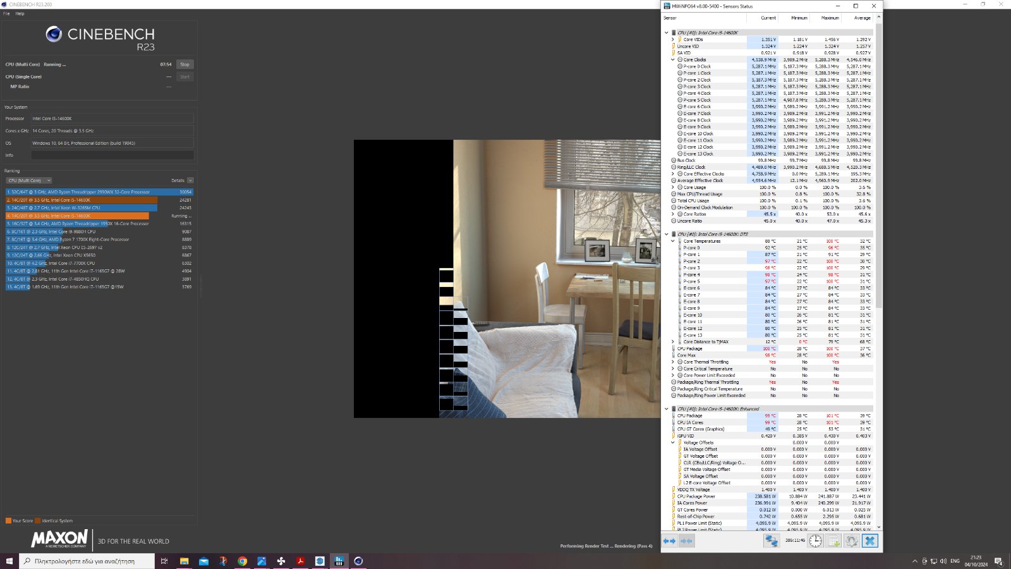Click the Single Core Start button
Image resolution: width=1011 pixels, height=569 pixels.
pyautogui.click(x=185, y=77)
